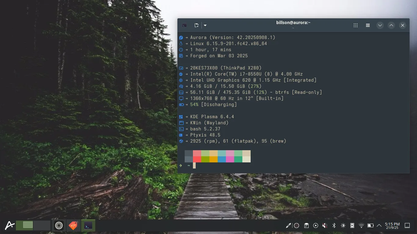This screenshot has width=417, height=234.
Task: Click the cream color block in bottom row
Action: tap(246, 159)
